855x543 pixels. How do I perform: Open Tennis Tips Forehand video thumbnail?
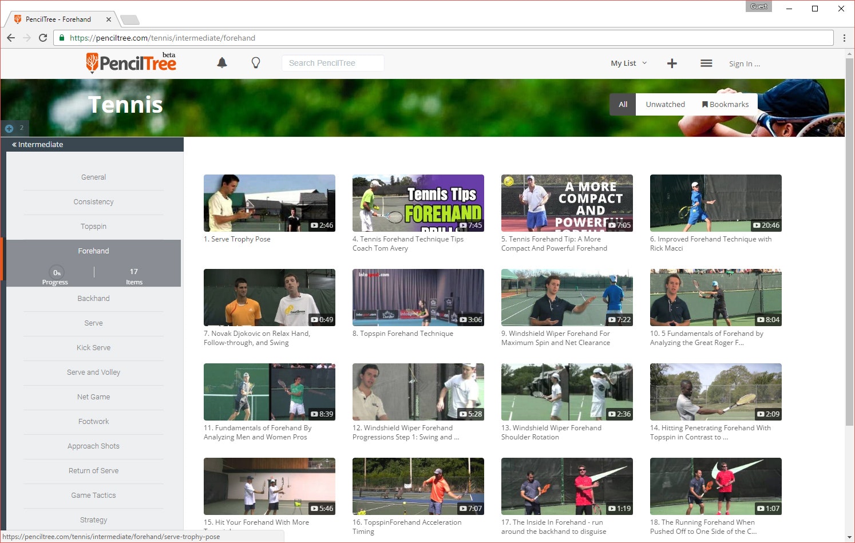418,203
